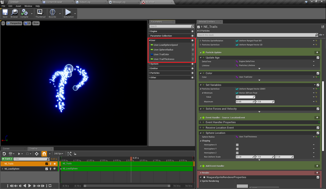
Task: Add an Engine parameter with plus icon
Action: [192, 31]
